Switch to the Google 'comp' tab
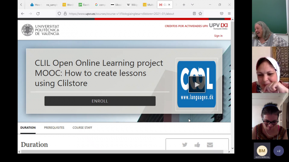 100,5
